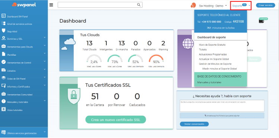Image resolution: width=279 pixels, height=138 pixels.
Task: Click the 2 Warning clouds count
Action: tap(163, 43)
